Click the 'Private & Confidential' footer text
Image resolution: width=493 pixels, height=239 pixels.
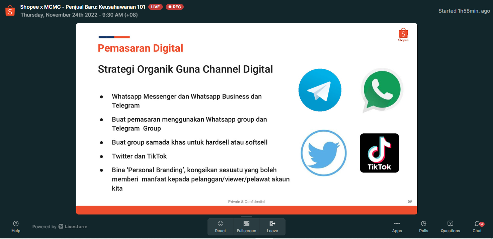pos(247,202)
